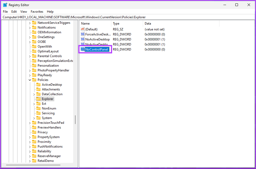Open the Help menu
This screenshot has width=256, height=169.
(50, 12)
